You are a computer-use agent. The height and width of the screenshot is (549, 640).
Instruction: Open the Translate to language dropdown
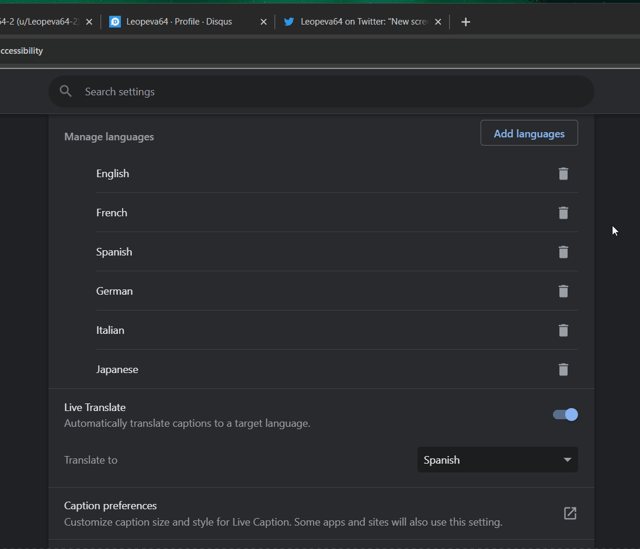tap(497, 460)
